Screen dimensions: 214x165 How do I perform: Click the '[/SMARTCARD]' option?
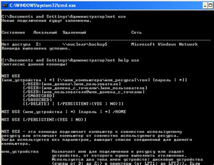39,96
